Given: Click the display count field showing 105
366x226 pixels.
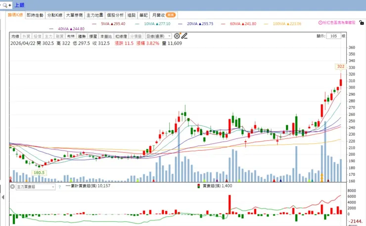Looking at the screenshot, I should tap(333, 36).
